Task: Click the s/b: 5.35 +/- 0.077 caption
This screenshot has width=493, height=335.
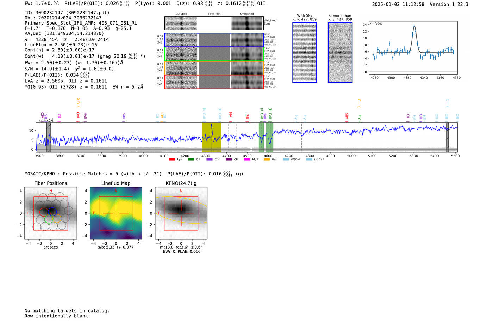Action: point(116,247)
